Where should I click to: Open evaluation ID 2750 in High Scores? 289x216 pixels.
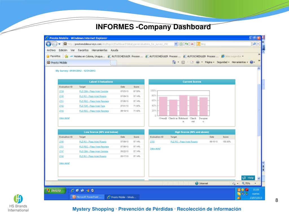(152, 142)
